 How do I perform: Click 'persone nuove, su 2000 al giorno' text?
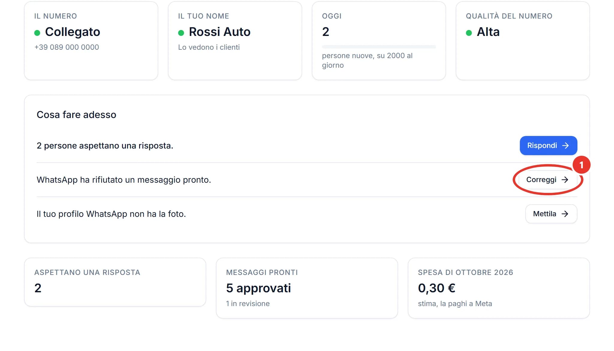(x=367, y=60)
